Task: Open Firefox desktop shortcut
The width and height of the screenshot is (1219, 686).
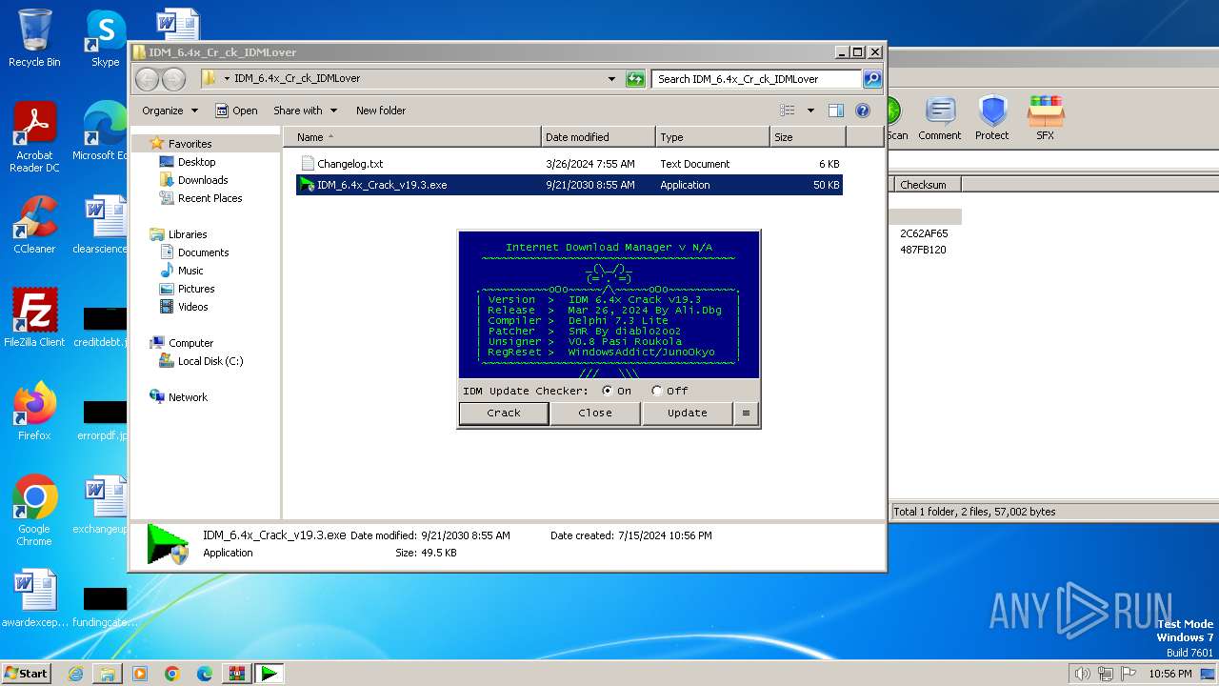Action: (x=34, y=411)
